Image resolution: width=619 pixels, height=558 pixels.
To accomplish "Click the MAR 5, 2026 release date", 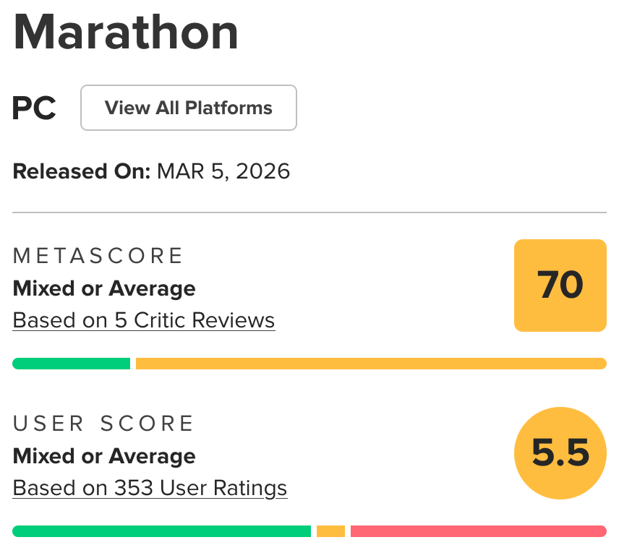I will (x=223, y=171).
